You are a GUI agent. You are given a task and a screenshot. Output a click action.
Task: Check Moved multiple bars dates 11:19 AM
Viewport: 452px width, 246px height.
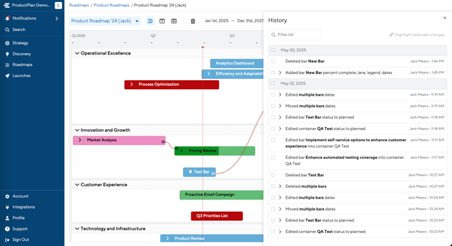273,106
